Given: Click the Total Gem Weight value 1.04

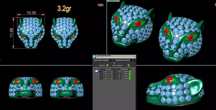Looking at the screenshot, I should [x=112, y=60].
